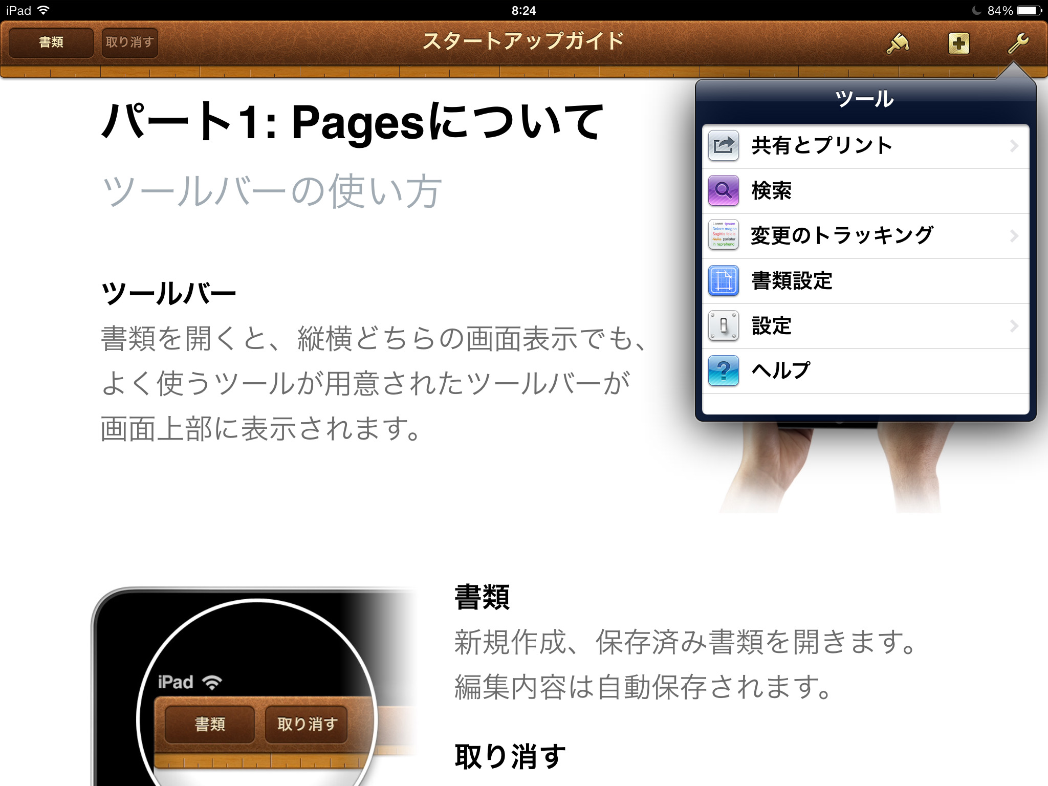Open the insert plus icon
The image size is (1048, 786).
pos(958,43)
